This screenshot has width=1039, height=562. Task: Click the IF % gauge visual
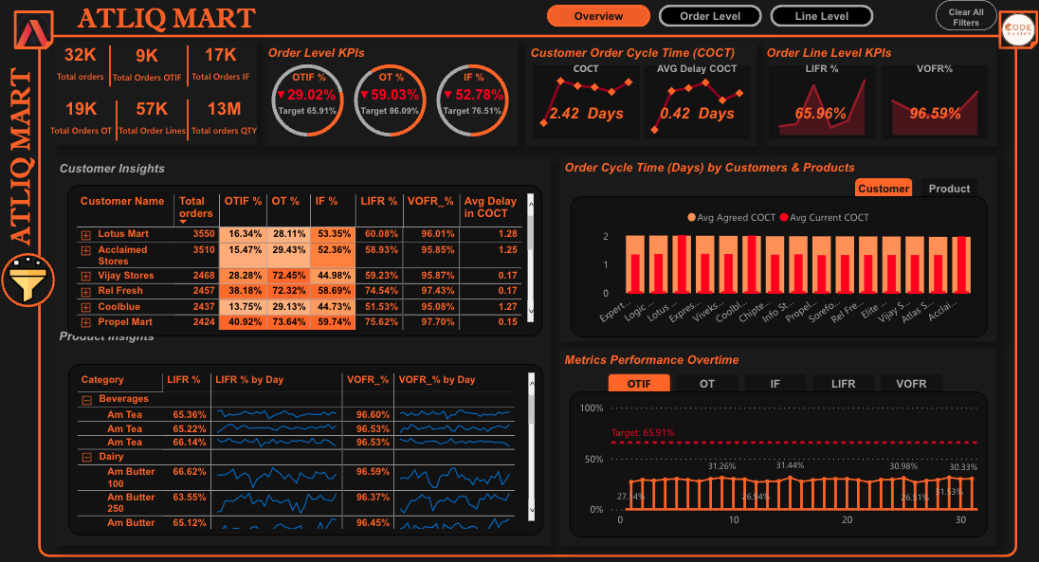[x=471, y=100]
